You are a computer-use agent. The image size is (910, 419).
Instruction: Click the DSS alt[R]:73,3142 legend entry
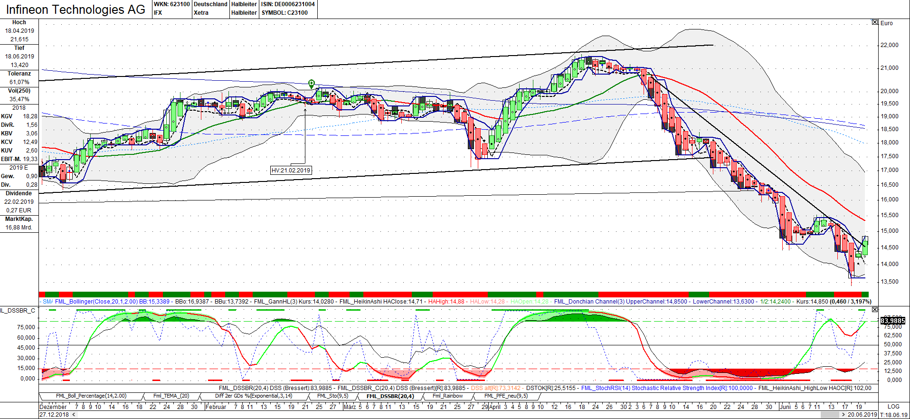pos(496,388)
